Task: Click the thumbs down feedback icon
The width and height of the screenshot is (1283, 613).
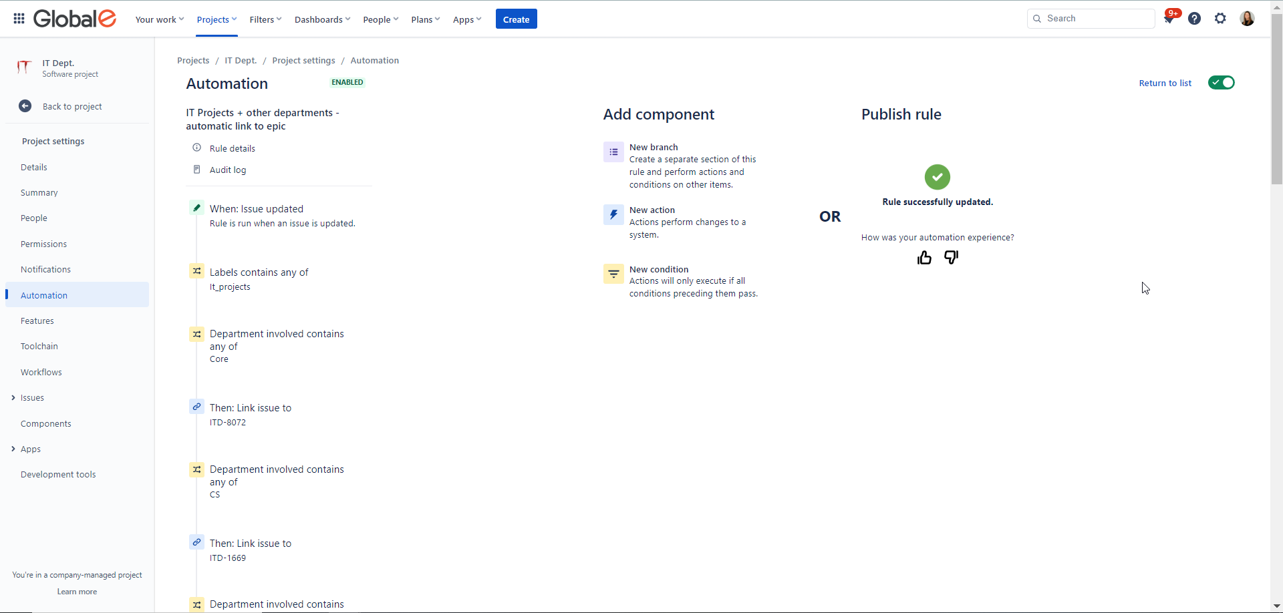Action: [951, 258]
